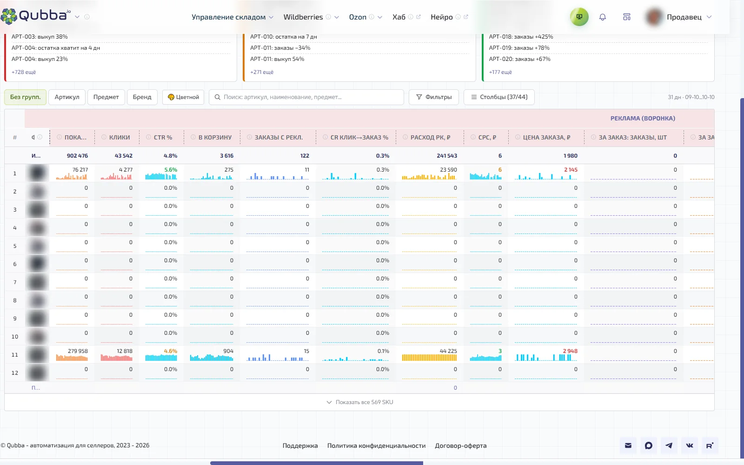The height and width of the screenshot is (465, 744).
Task: Open the Нейро menu item
Action: click(441, 17)
